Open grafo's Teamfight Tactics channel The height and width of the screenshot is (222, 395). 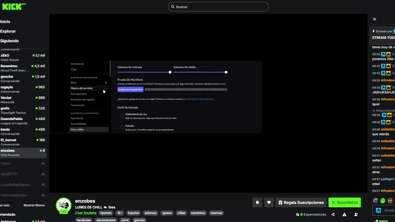(x=23, y=110)
